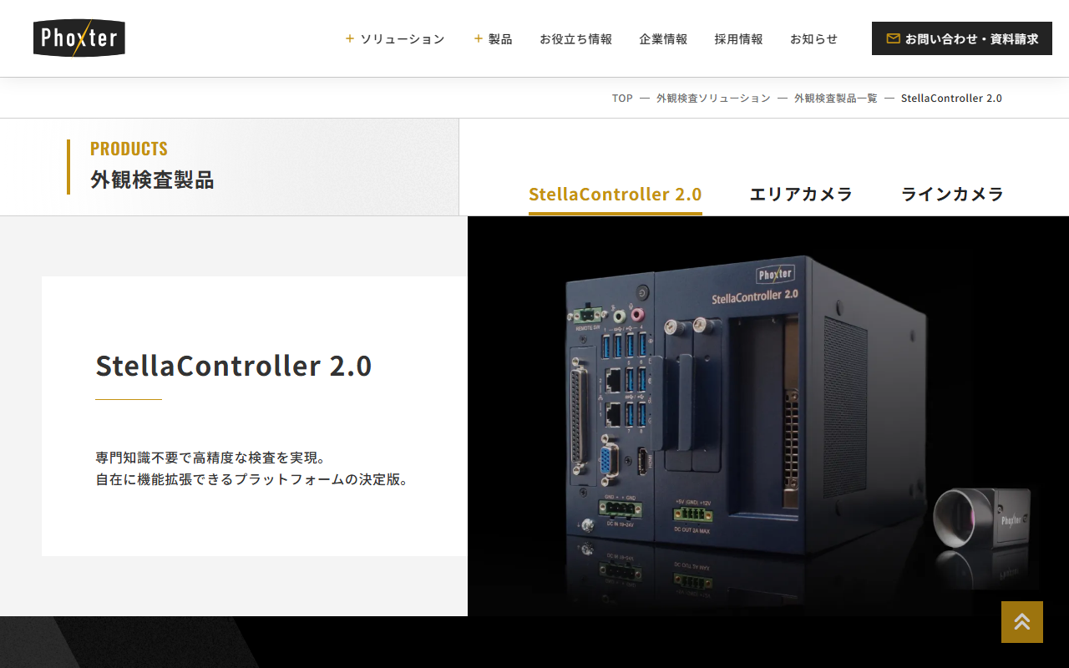Follow the TOP breadcrumb link
Screen dimensions: 1069x668
click(622, 98)
